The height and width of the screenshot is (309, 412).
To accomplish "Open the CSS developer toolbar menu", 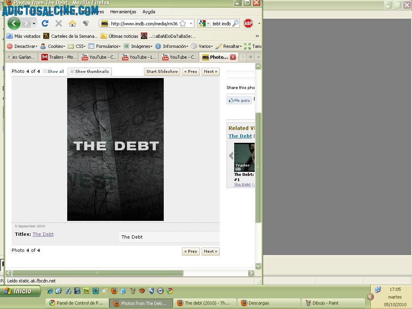I will coord(77,46).
